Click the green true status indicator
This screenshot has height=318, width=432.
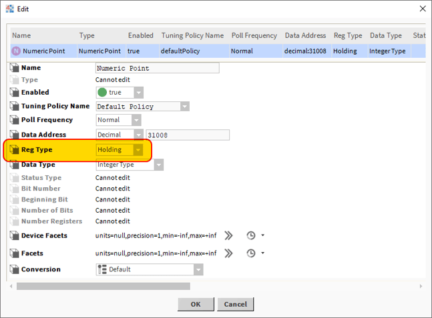pyautogui.click(x=102, y=93)
